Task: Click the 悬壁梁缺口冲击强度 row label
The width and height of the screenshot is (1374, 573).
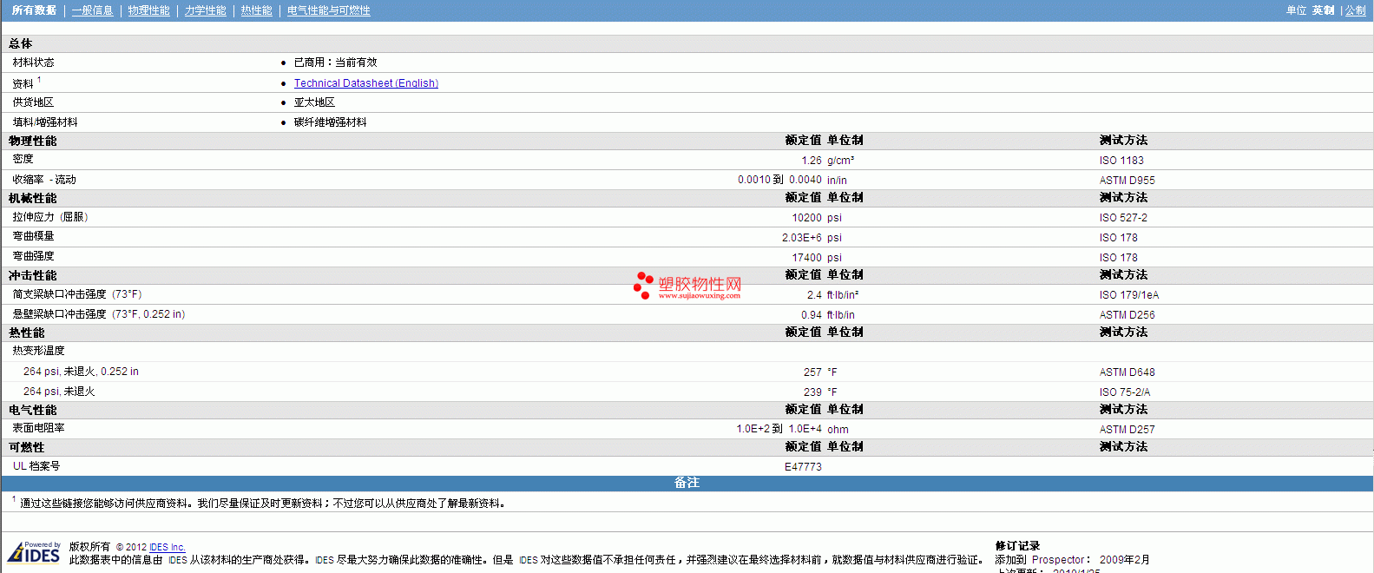Action: click(99, 314)
